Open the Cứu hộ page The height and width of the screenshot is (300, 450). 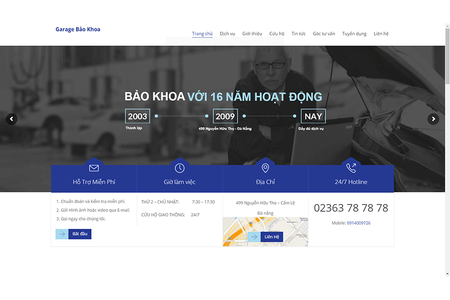[x=276, y=33]
